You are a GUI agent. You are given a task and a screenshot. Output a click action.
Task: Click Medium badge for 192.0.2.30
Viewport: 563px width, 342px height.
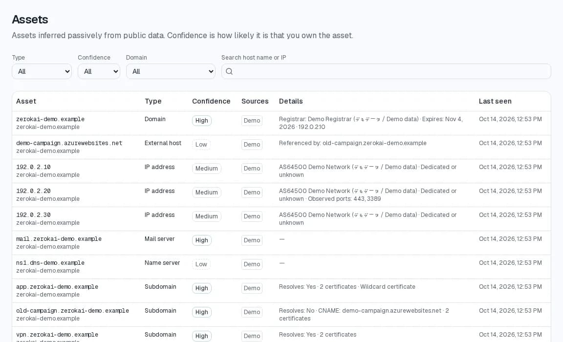(x=206, y=216)
